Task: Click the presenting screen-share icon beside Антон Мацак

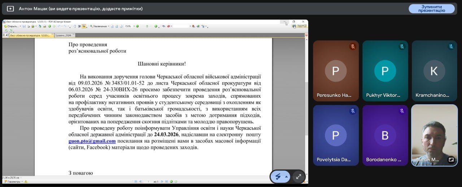Action: pos(10,9)
